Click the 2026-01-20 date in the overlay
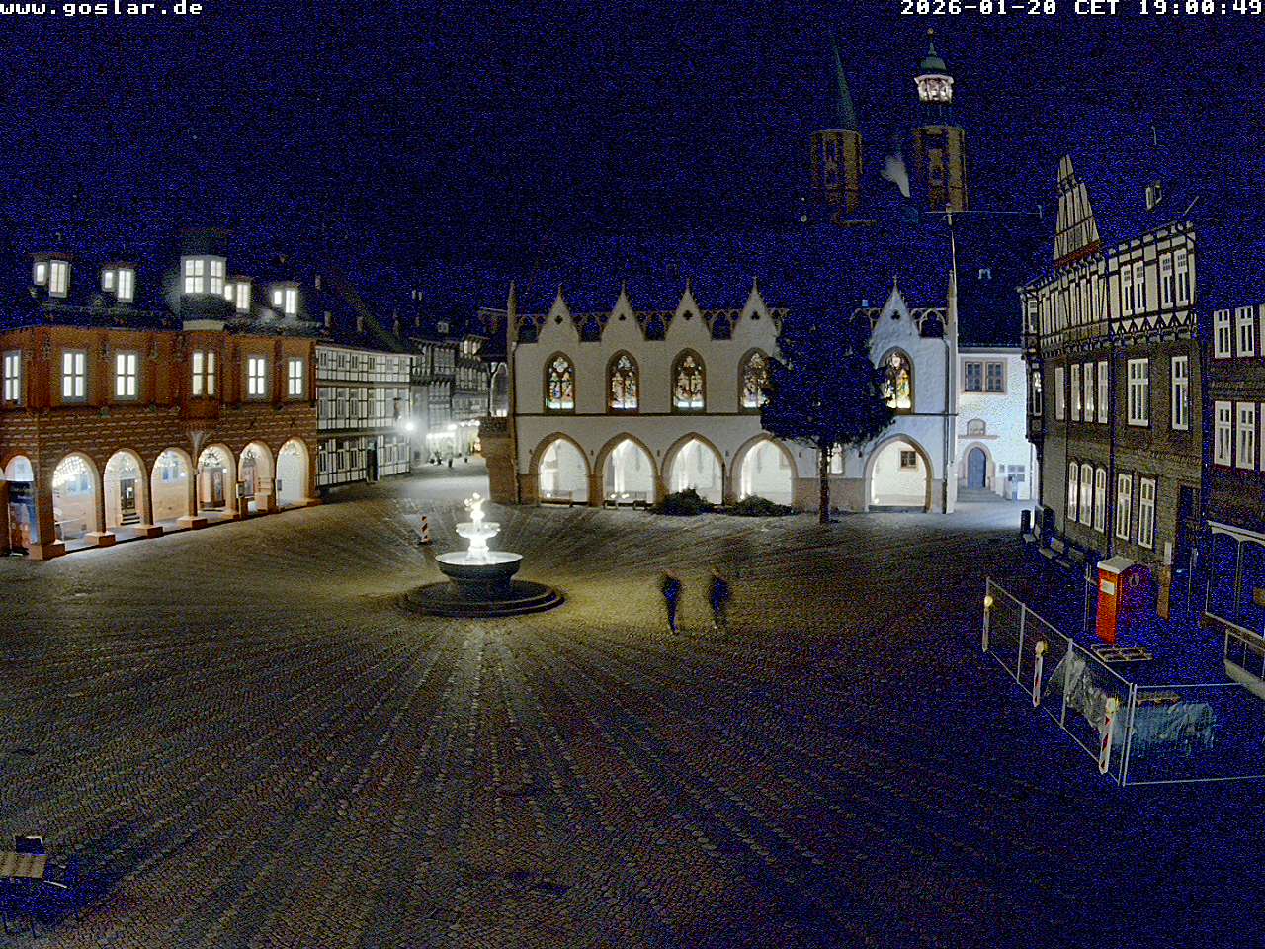1265x949 pixels. click(977, 8)
